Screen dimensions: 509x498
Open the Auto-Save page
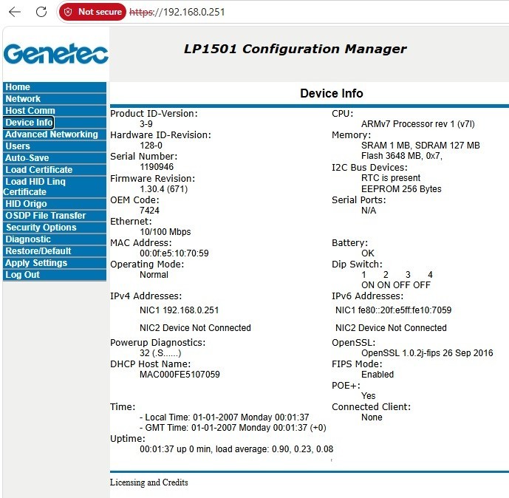click(27, 158)
